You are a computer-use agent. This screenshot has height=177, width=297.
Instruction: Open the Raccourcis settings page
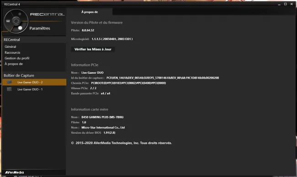(12, 52)
